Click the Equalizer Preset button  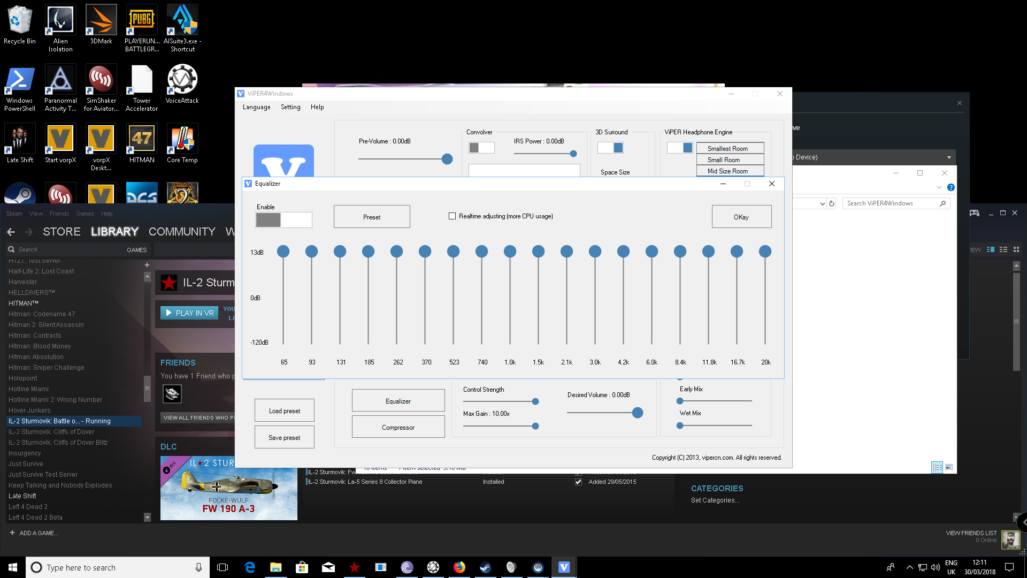coord(372,217)
